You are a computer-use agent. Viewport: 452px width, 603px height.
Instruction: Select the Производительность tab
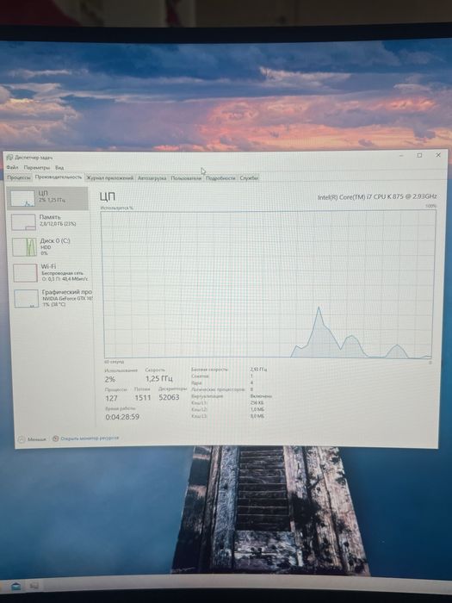(x=59, y=177)
